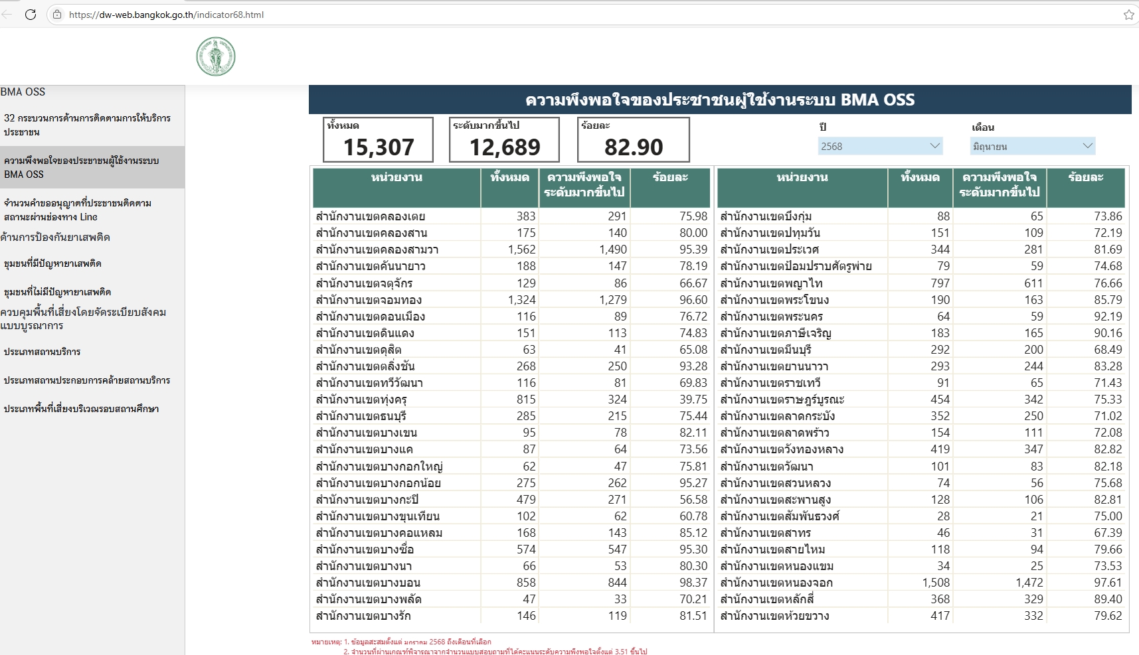This screenshot has height=655, width=1139.
Task: Sort left table by หน่วยงาน header
Action: 396,187
